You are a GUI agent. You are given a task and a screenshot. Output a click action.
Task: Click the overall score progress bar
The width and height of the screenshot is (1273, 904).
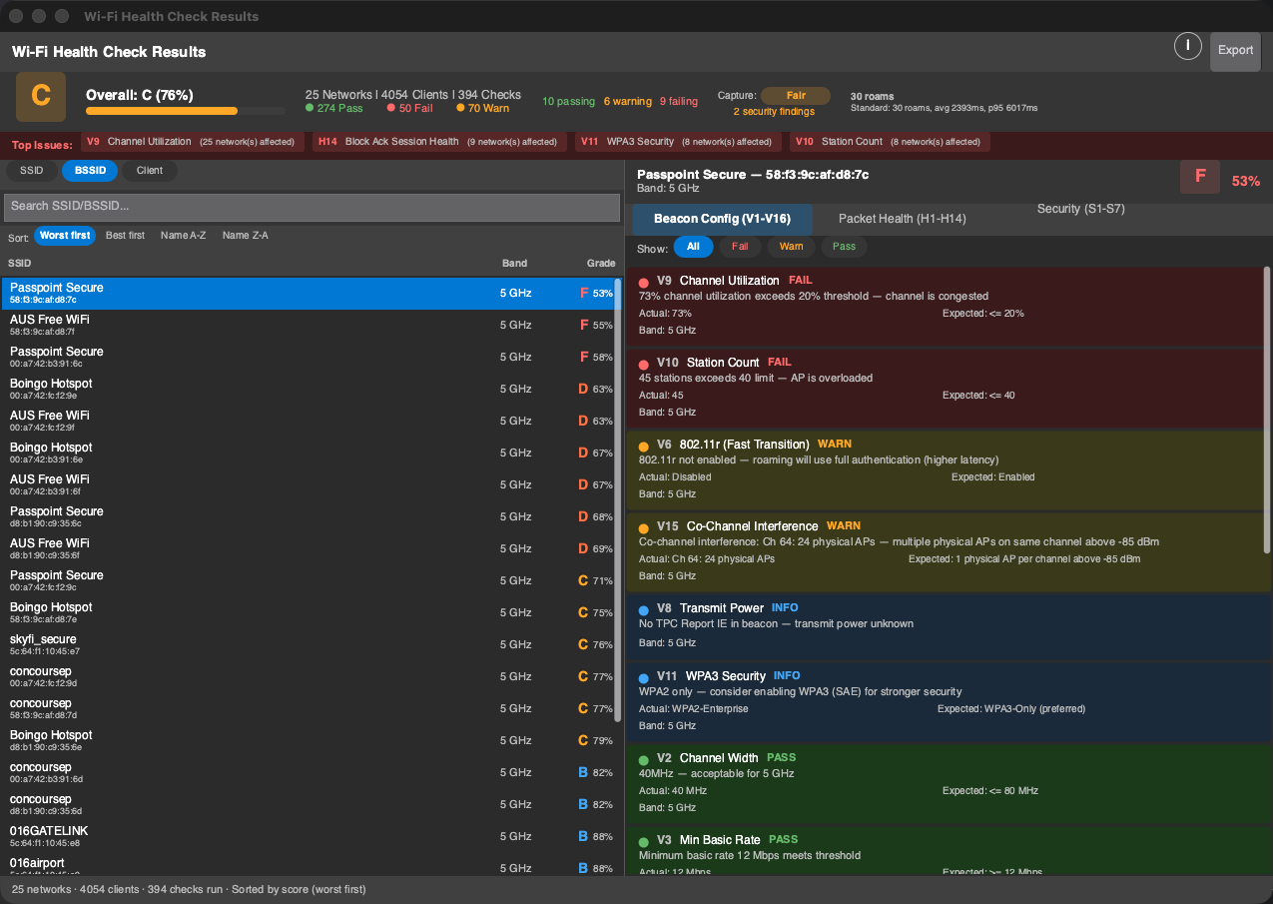(185, 111)
